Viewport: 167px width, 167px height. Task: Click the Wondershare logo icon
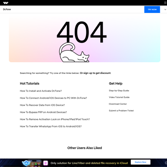[6, 3]
